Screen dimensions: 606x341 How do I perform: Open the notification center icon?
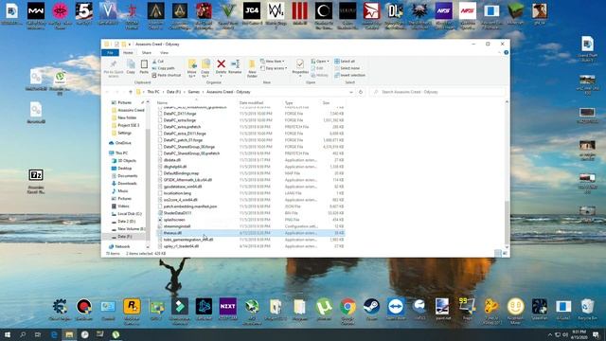[x=596, y=334]
